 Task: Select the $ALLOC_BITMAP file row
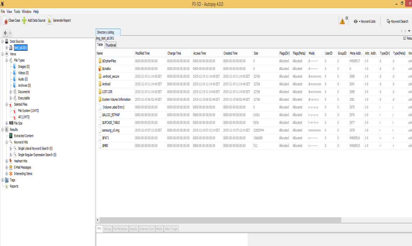[x=254, y=115]
